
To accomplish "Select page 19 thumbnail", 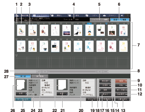I will tap(112, 46).
